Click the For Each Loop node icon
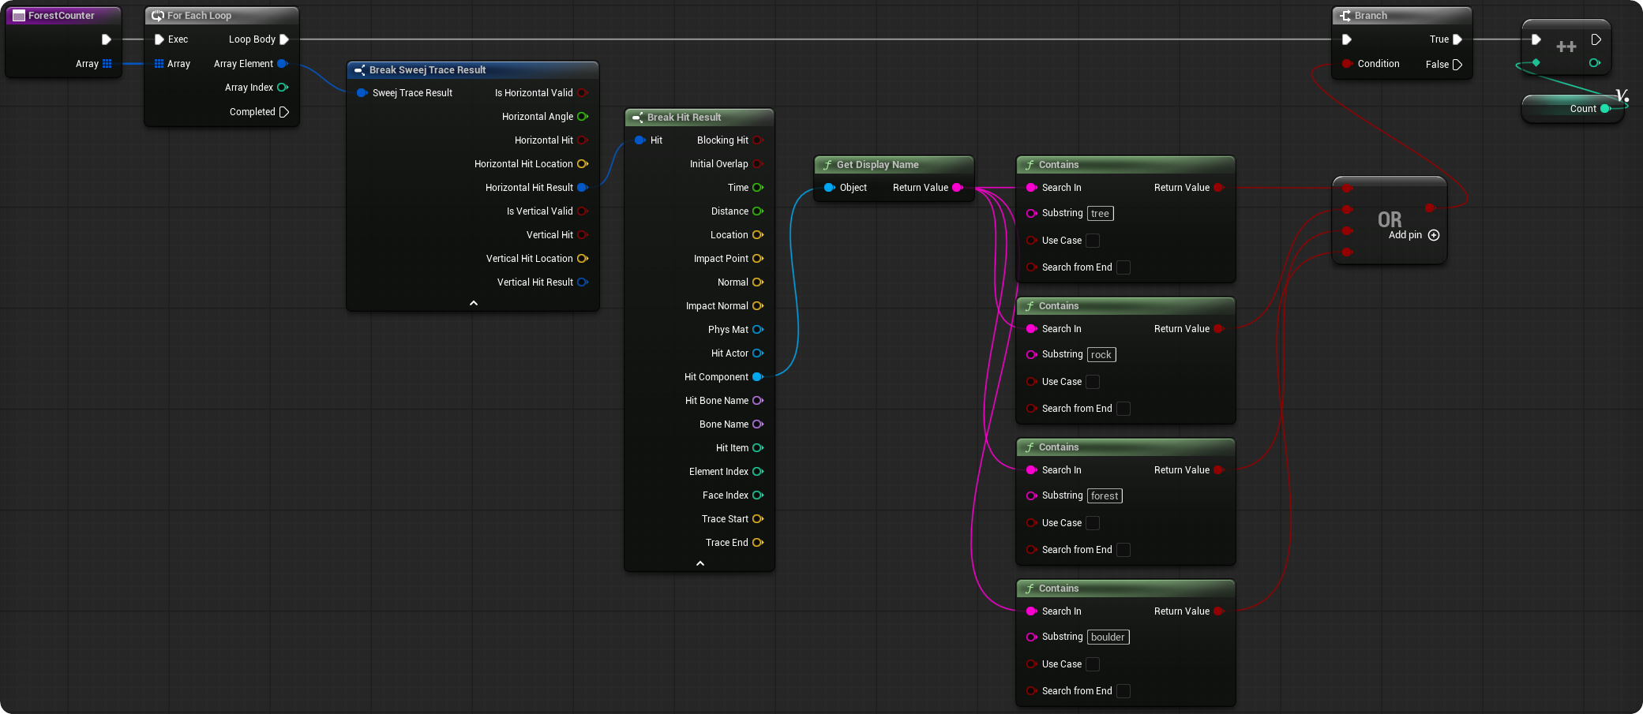1643x714 pixels. [158, 16]
